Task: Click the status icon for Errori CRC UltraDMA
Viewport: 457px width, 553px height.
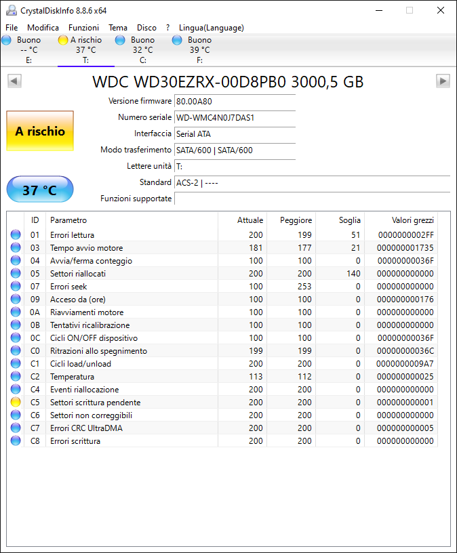Action: tap(16, 428)
